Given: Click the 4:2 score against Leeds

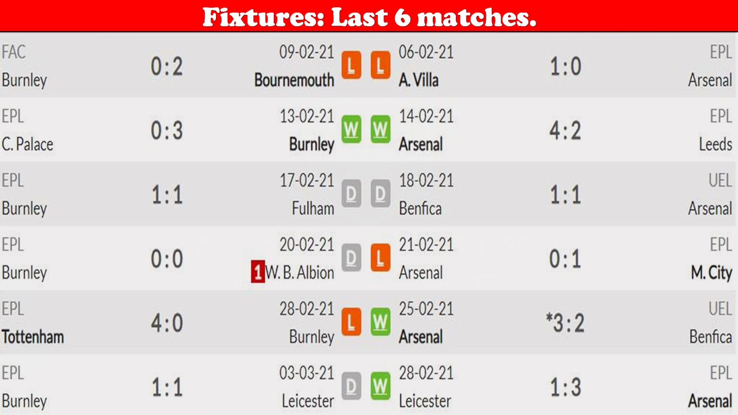Looking at the screenshot, I should pyautogui.click(x=565, y=130).
